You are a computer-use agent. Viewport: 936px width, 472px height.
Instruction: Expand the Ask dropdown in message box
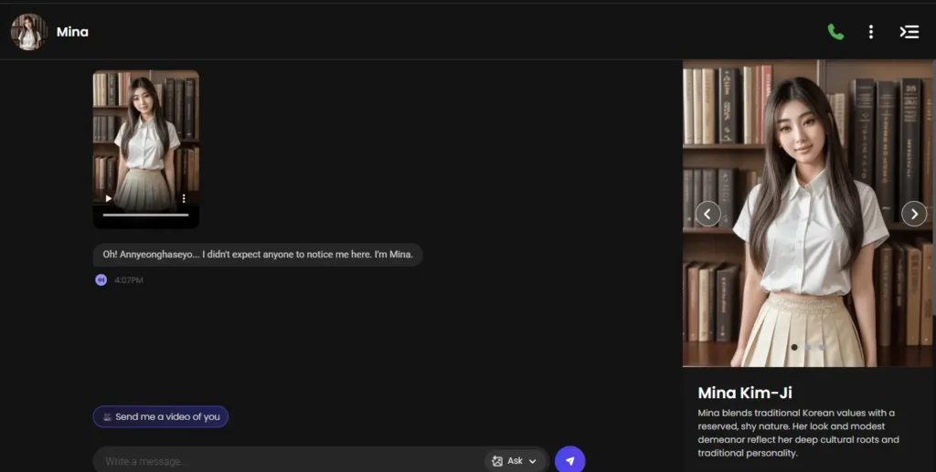point(515,461)
